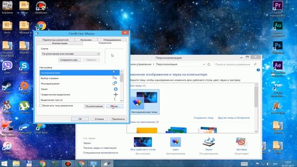Click Применить button
Viewport: 297px width, 167px height.
118,119
